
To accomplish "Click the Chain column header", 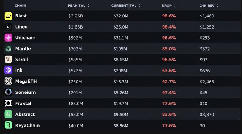I will point(20,6).
